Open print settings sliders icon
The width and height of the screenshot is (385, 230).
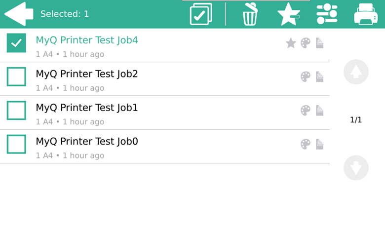(x=327, y=14)
